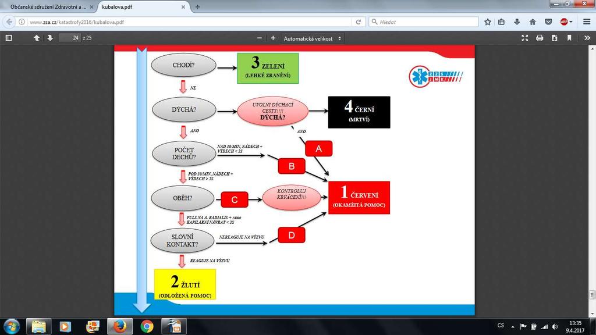The image size is (596, 335).
Task: Click the UVOLNI DÝCHACÍ CESTY pink oval
Action: pos(273,111)
